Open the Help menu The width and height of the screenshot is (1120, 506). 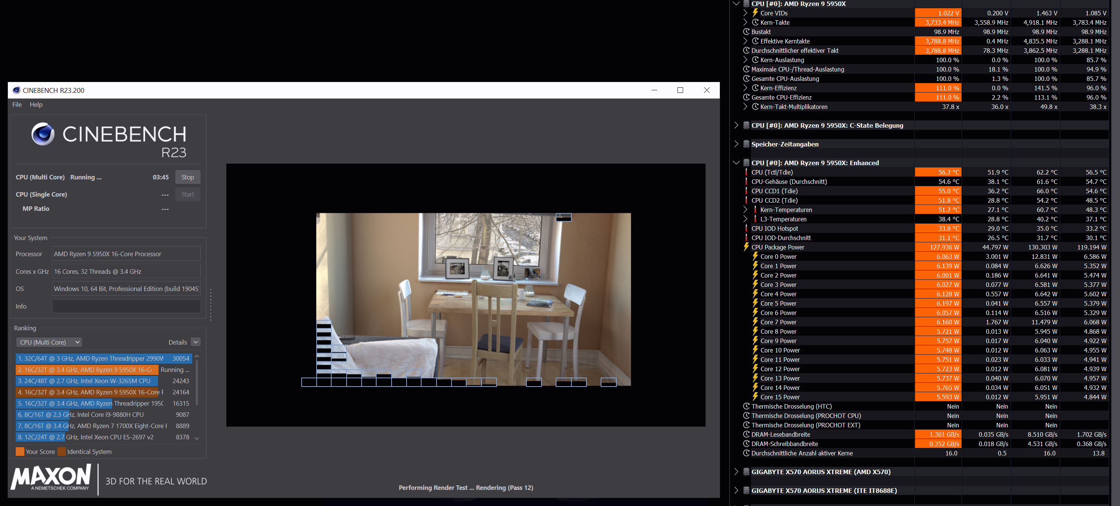pos(36,104)
